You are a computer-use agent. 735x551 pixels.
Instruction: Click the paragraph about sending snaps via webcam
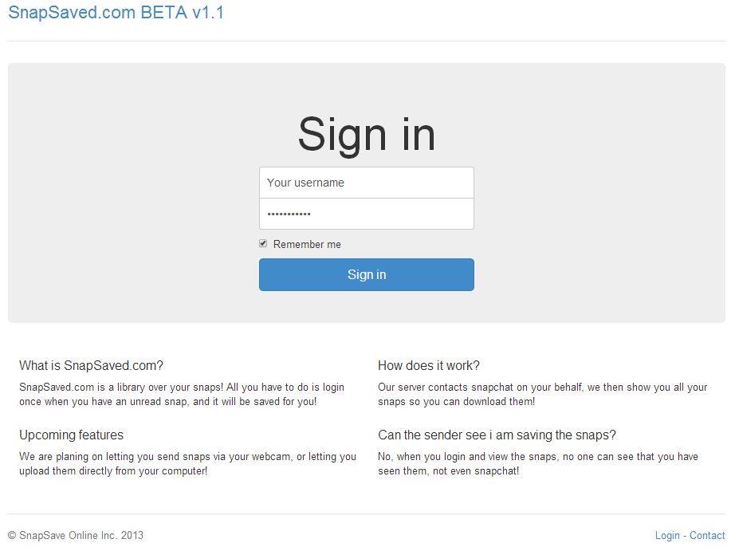(x=187, y=463)
